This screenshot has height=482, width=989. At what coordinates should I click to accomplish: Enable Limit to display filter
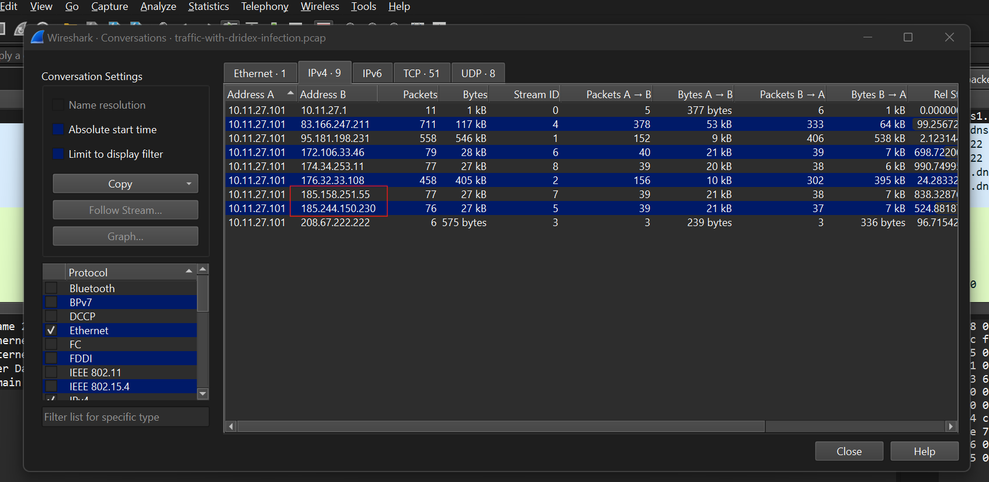(58, 154)
